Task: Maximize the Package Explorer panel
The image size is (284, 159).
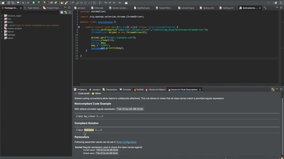Action: click(x=69, y=8)
